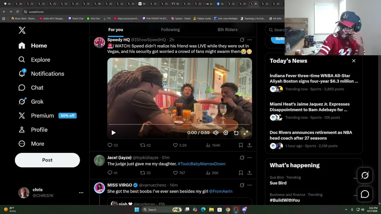Seek on the video progress bar
The image size is (381, 214).
[179, 124]
